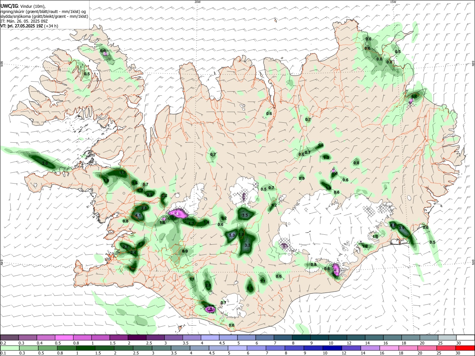
Task: Click the 1.4 label on the pink snow patch
Action: [x=176, y=214]
